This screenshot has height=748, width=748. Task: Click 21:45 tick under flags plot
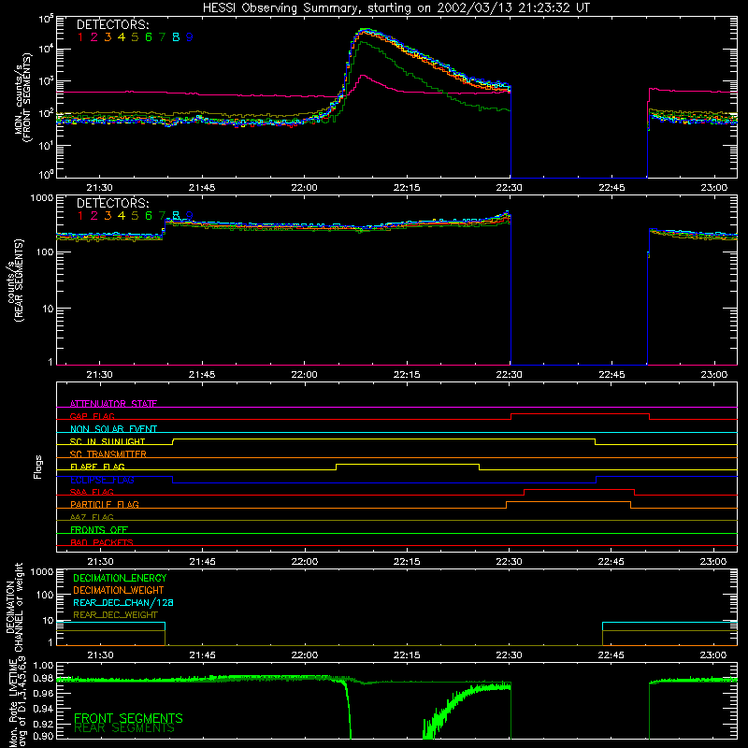click(202, 562)
